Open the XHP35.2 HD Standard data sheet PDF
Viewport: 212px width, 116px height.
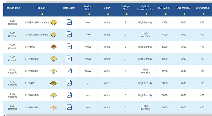coord(69,22)
